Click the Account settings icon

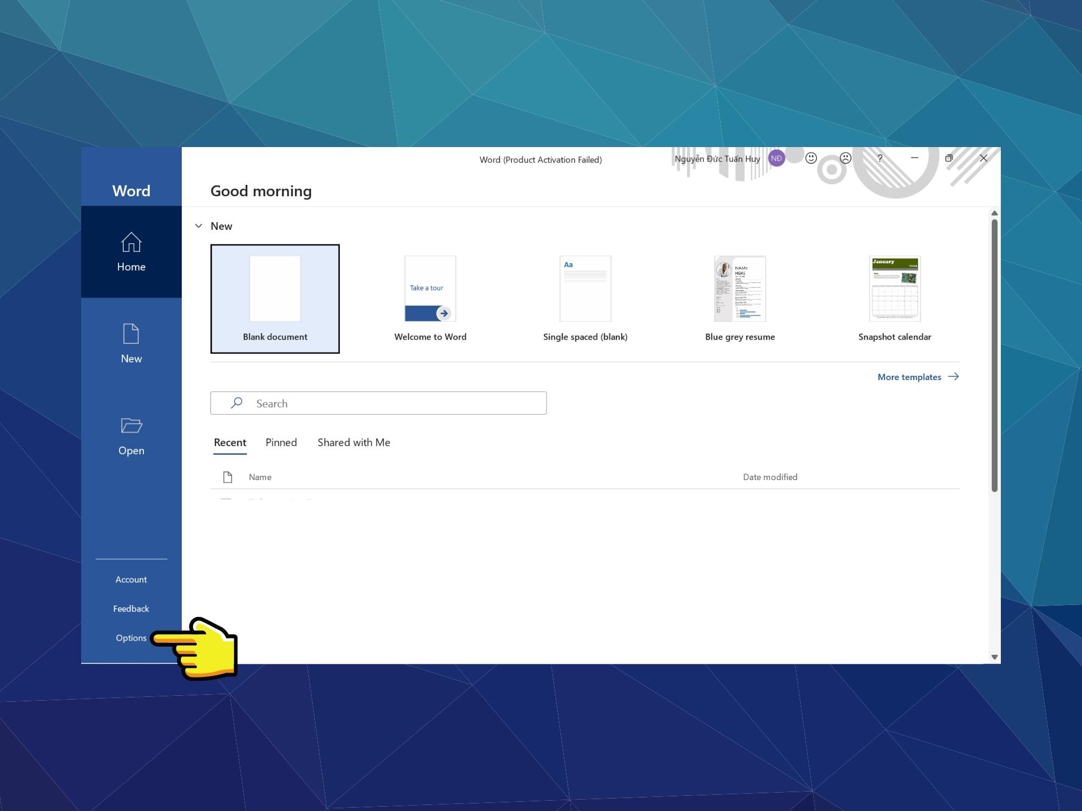(x=131, y=579)
